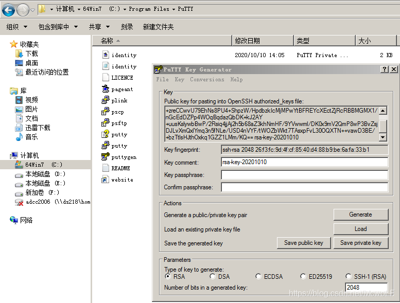Viewport: 400px width, 303px height.
Task: Click Save private key button
Action: click(x=361, y=243)
